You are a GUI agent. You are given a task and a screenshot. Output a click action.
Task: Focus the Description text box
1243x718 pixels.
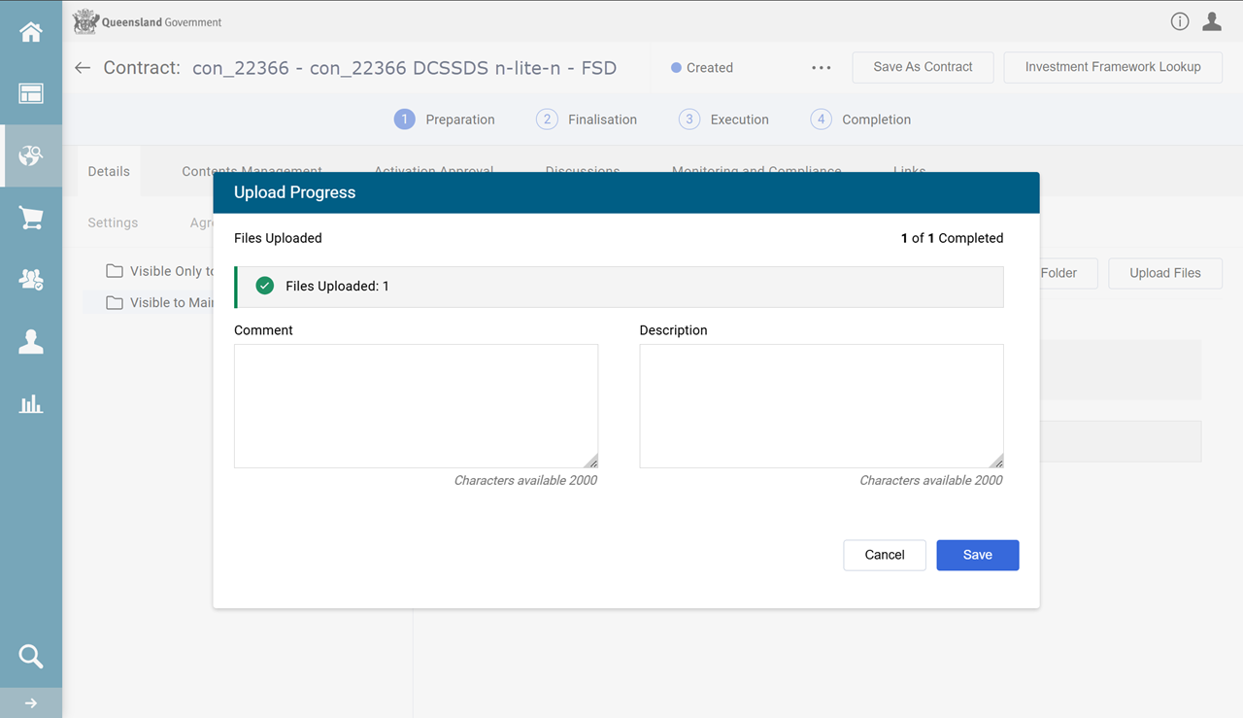point(821,405)
